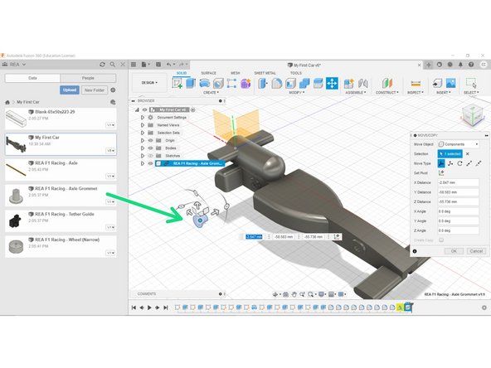Click the Insert Canvas image icon
The height and width of the screenshot is (368, 491).
pyautogui.click(x=450, y=83)
